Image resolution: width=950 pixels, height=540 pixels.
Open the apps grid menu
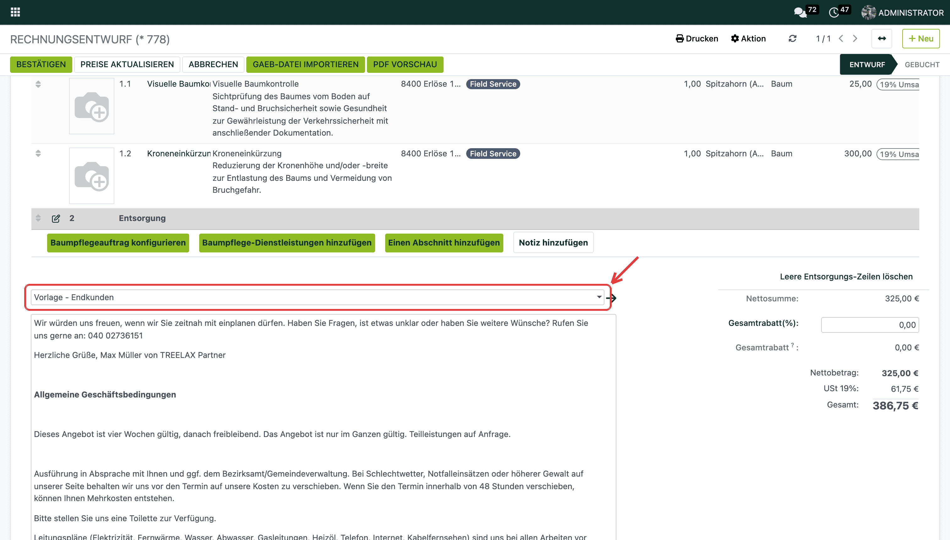pos(15,12)
